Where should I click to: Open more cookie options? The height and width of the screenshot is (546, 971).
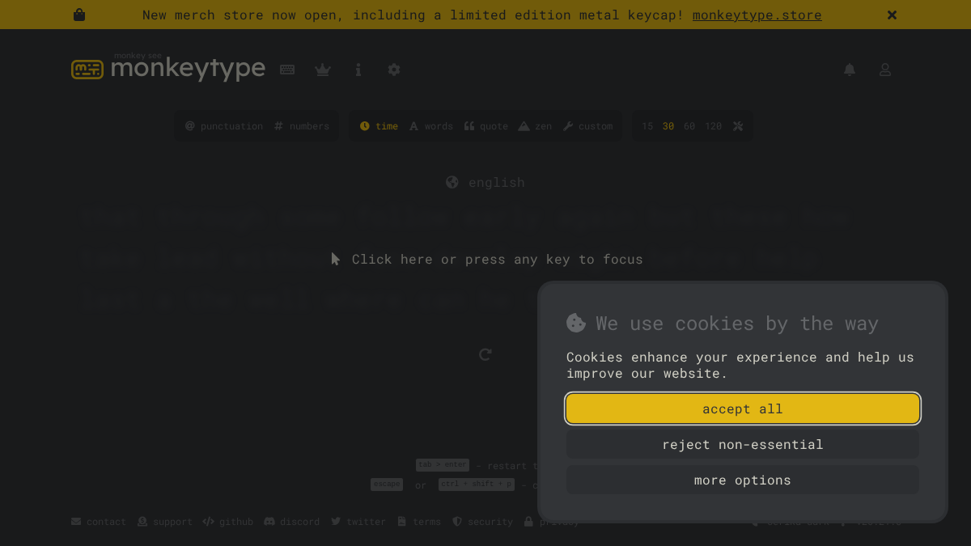[x=743, y=480]
